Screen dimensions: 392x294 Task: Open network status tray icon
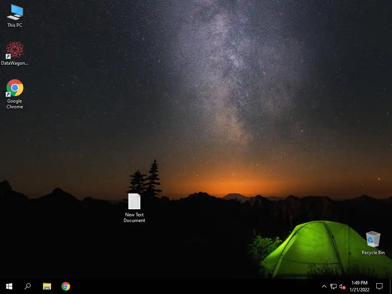333,286
